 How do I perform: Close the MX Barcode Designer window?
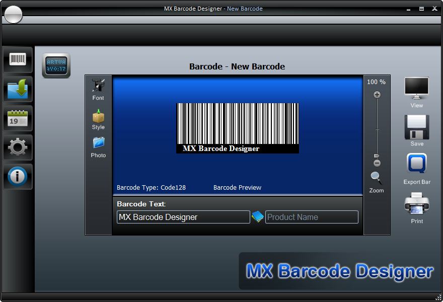pyautogui.click(x=434, y=9)
